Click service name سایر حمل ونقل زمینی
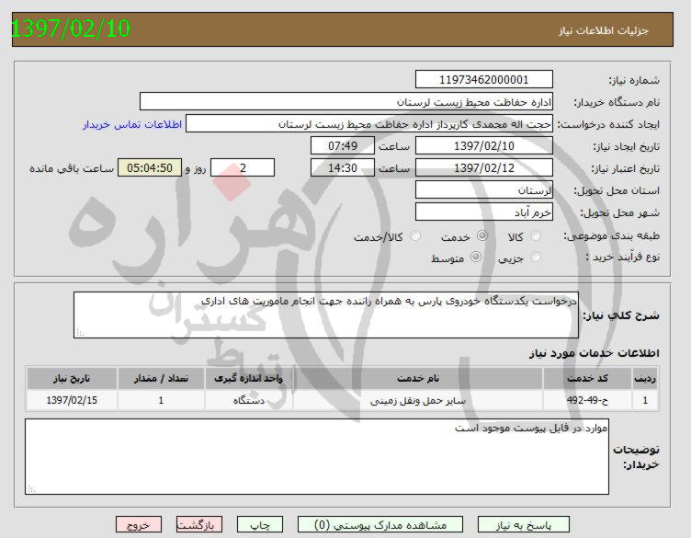The height and width of the screenshot is (538, 691). coord(418,400)
